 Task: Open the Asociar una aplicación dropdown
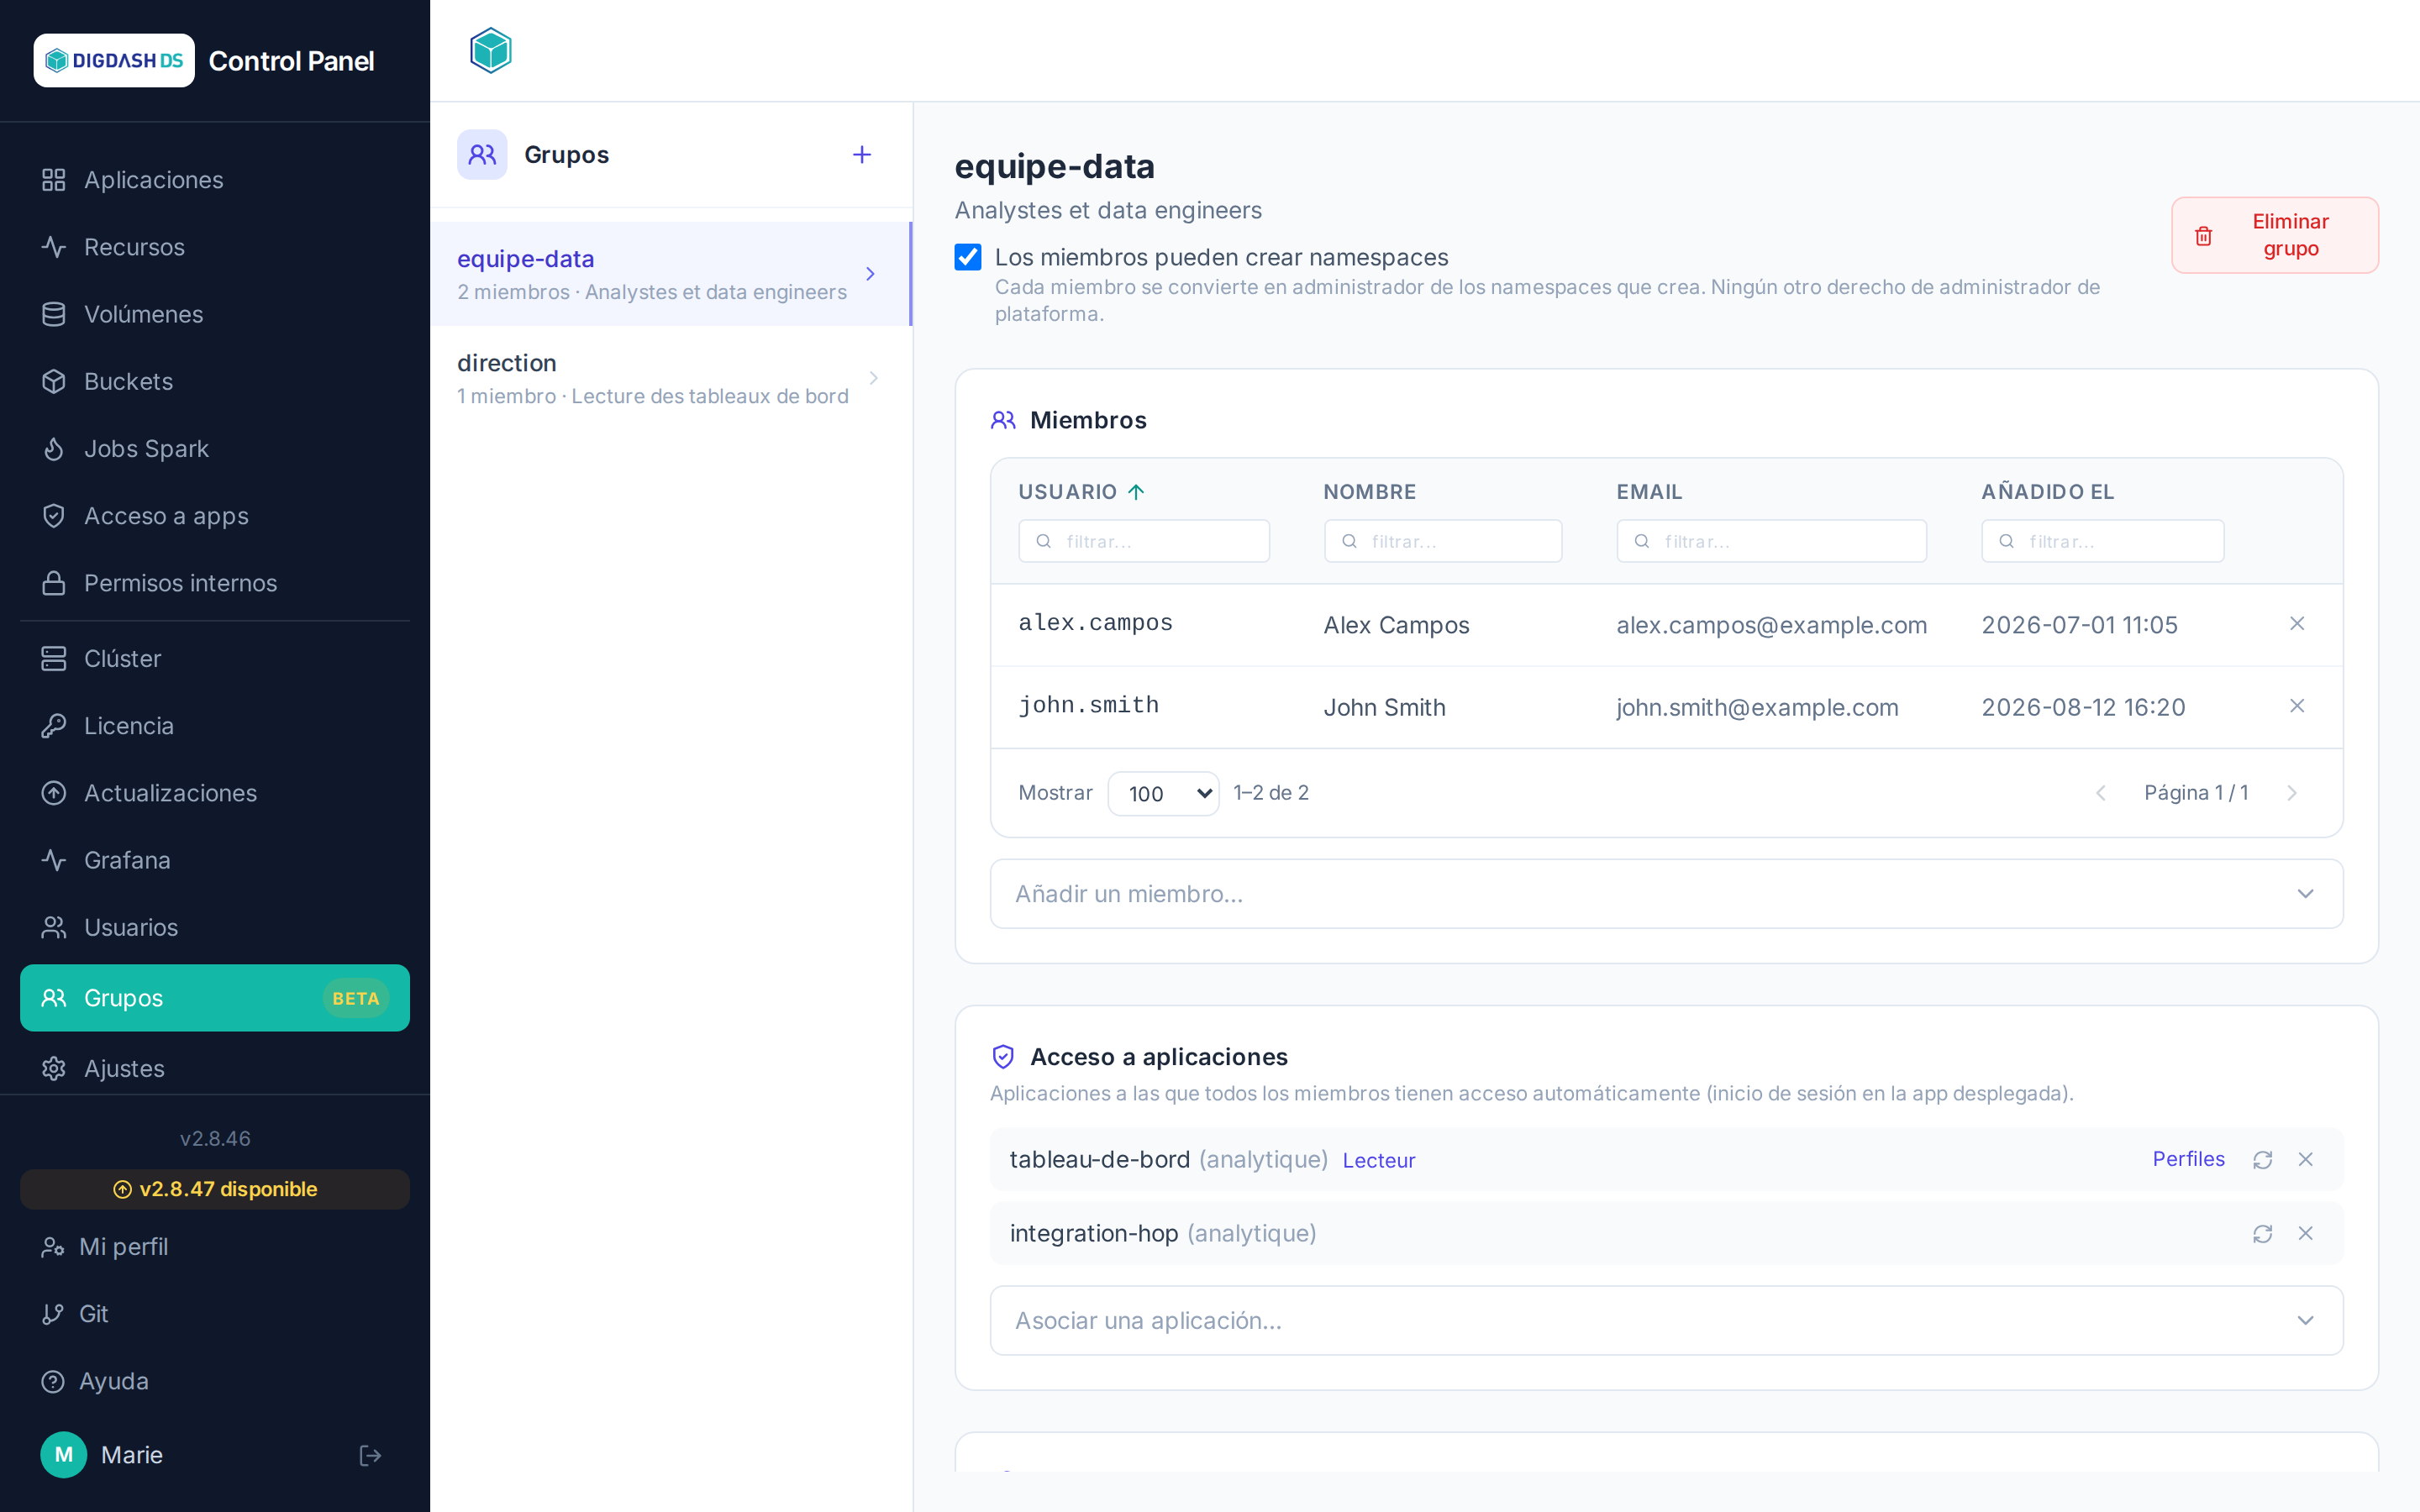(1666, 1321)
